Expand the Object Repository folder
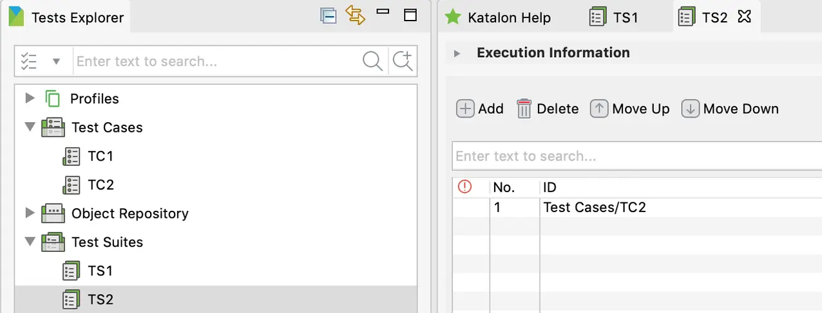 [29, 213]
